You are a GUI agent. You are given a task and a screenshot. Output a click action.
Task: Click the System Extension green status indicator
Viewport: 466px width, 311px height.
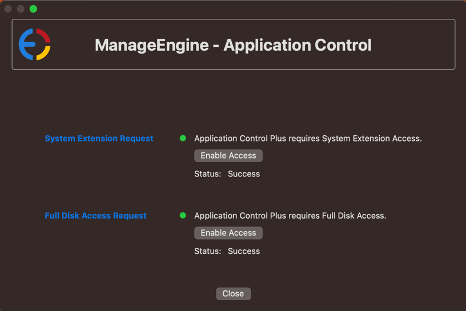(x=183, y=138)
